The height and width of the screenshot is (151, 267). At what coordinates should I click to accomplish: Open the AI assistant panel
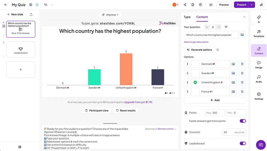click(259, 19)
